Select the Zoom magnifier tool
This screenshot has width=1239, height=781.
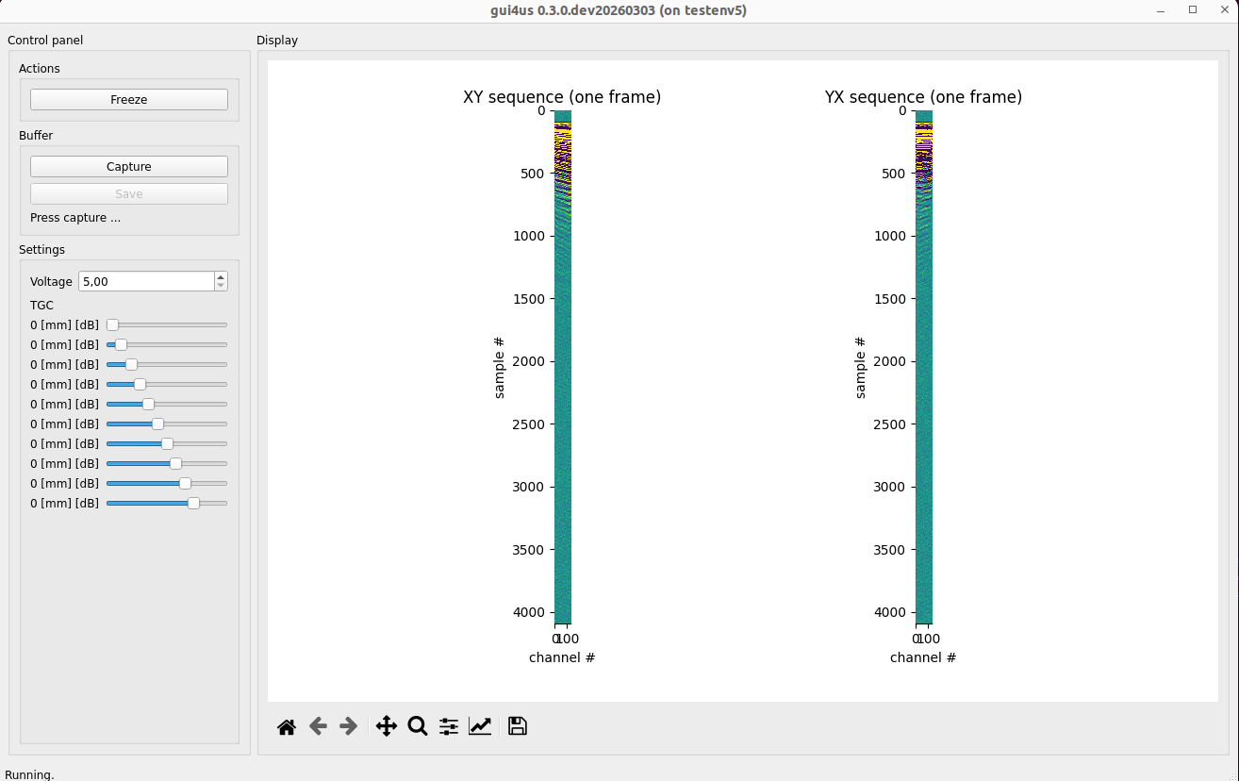[x=418, y=726]
